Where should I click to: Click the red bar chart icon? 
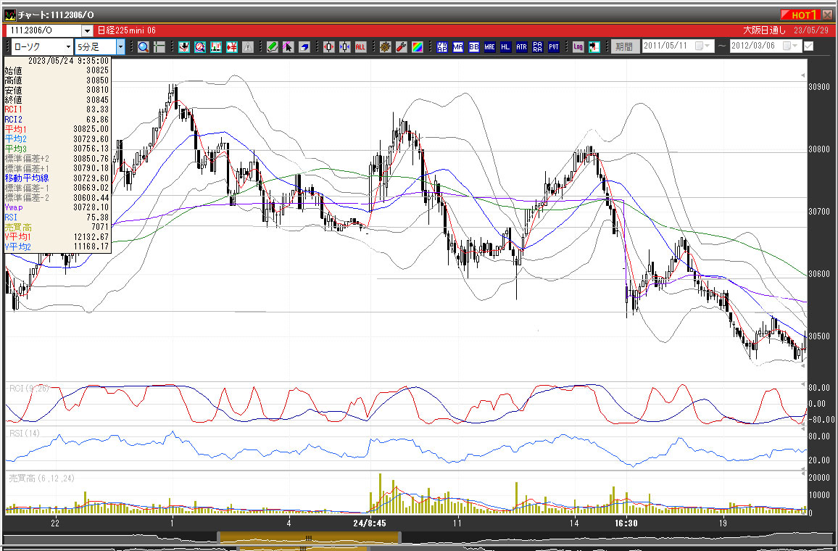pyautogui.click(x=216, y=47)
